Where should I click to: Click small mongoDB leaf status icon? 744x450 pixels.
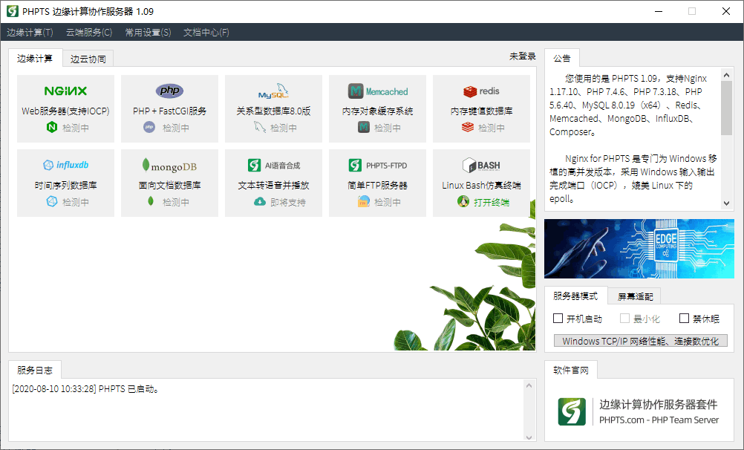point(151,201)
